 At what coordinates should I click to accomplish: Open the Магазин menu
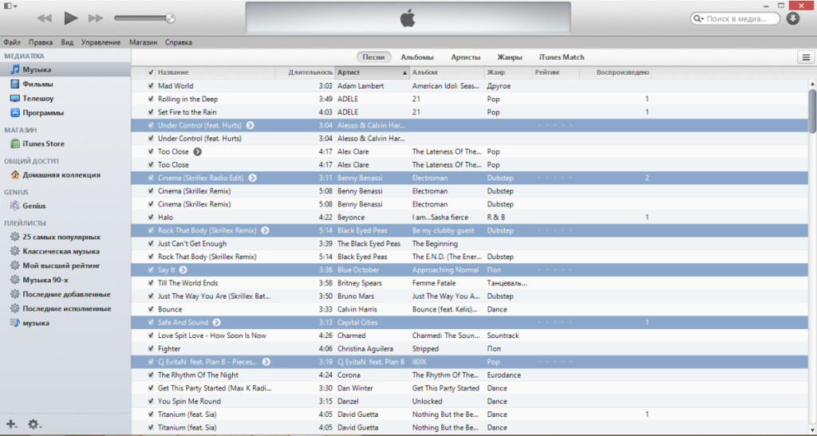pyautogui.click(x=143, y=42)
